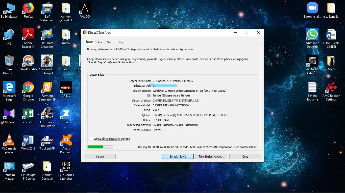This screenshot has width=345, height=193.
Task: Select the Excel 2013 shortcut
Action: tap(28, 116)
